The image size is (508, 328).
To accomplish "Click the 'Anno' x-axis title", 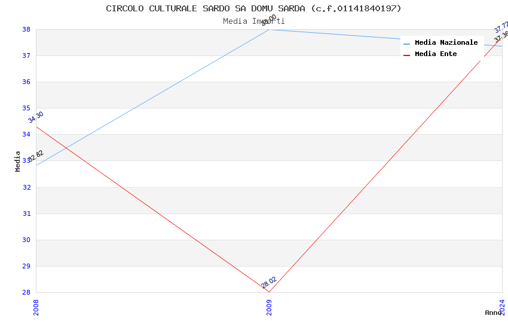I will 493,312.
